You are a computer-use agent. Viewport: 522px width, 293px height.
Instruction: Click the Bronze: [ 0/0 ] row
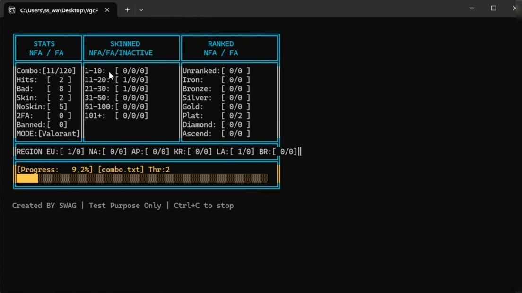point(216,89)
